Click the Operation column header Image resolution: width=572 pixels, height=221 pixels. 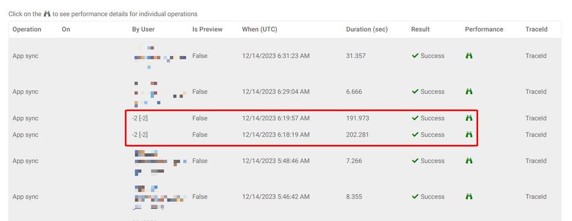click(x=27, y=30)
